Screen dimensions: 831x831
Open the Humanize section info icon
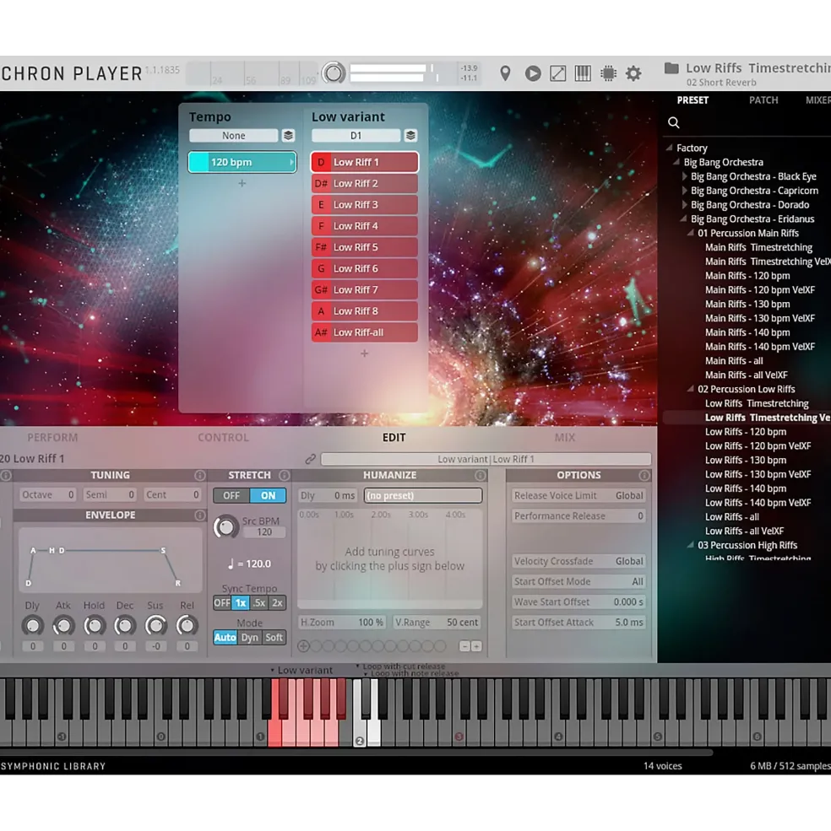(x=480, y=475)
